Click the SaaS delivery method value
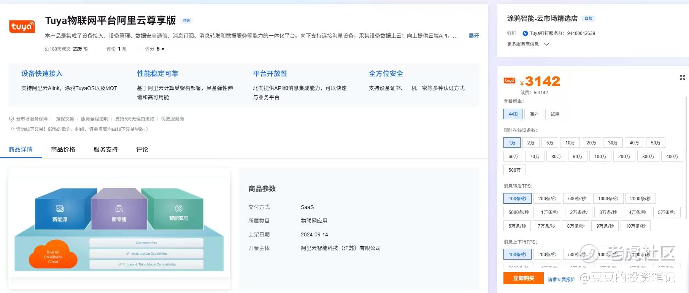 (x=307, y=207)
